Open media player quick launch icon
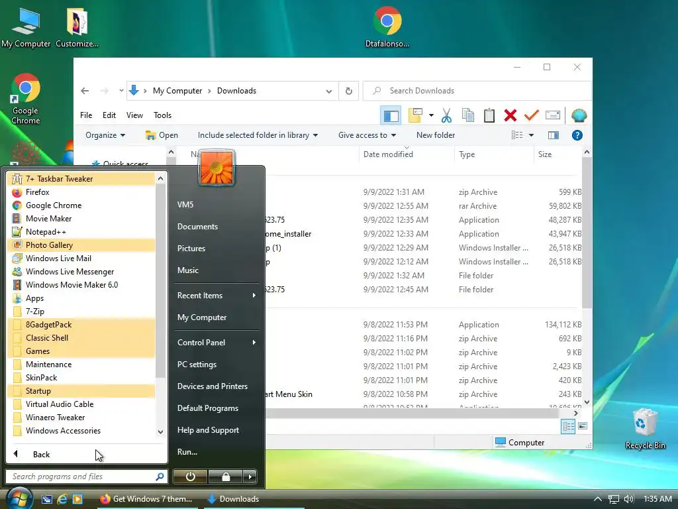The width and height of the screenshot is (678, 509). (x=77, y=499)
